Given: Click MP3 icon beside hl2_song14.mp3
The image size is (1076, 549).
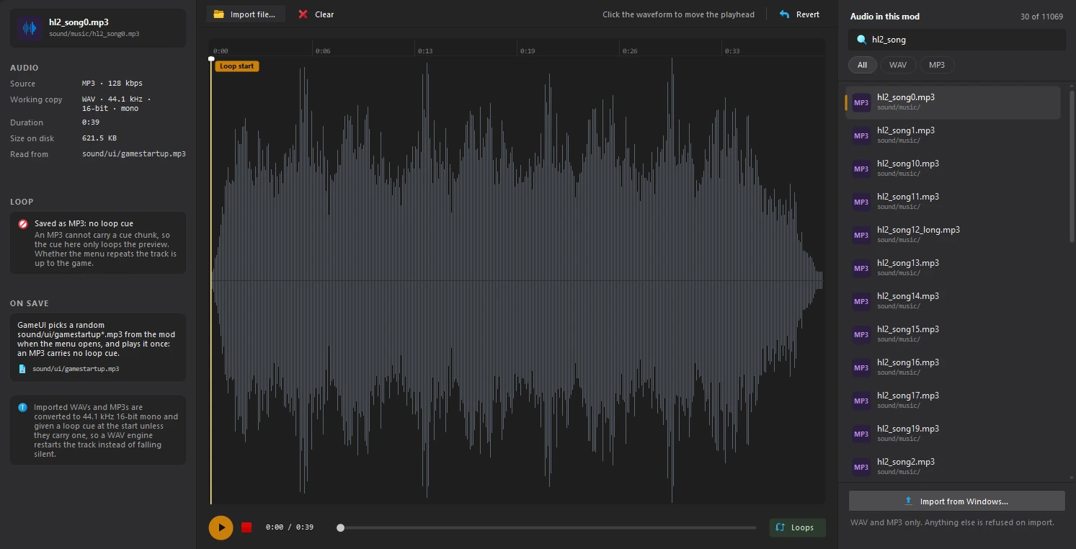Looking at the screenshot, I should pos(861,301).
